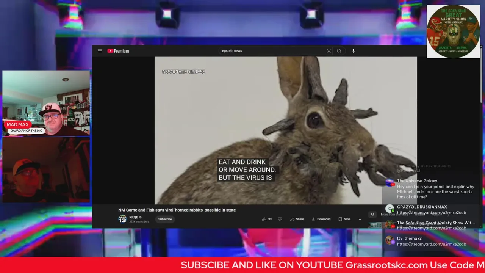This screenshot has height=273, width=485.
Task: Click CRAZYOLDRUSSIANMAX chat avatar
Action: (390, 209)
